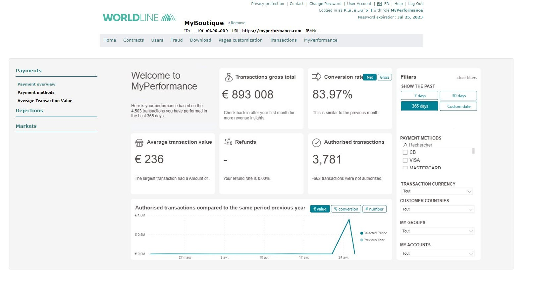The height and width of the screenshot is (284, 534).
Task: Select the 30 days period filter
Action: [x=458, y=95]
